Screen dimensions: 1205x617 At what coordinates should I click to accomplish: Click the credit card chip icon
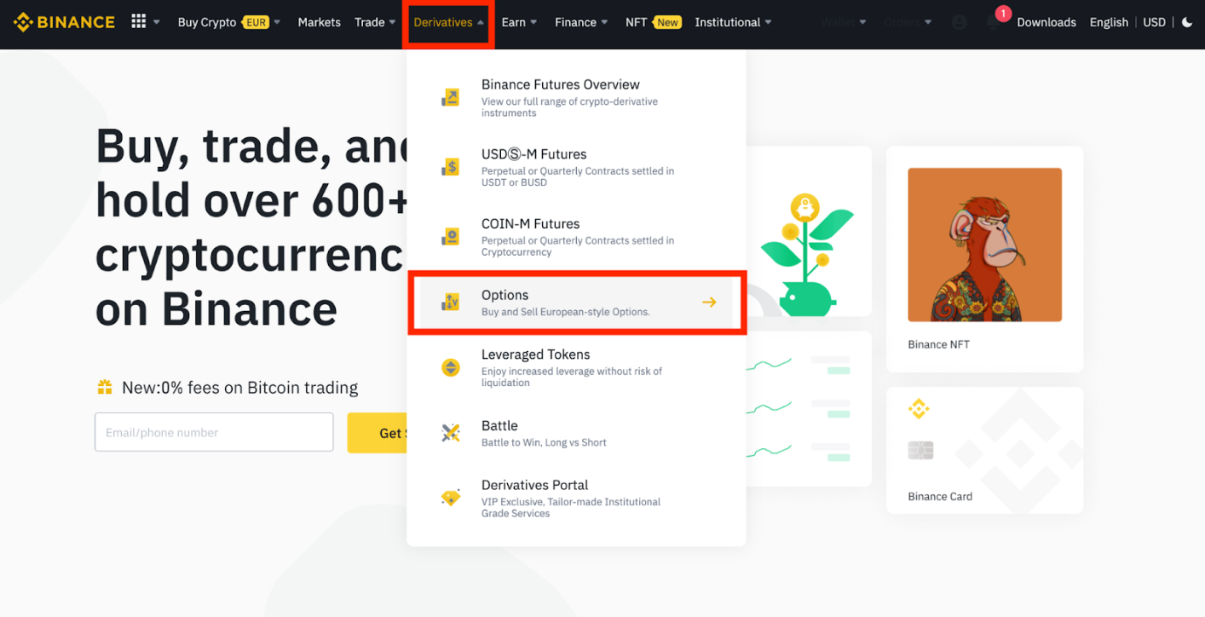pos(920,450)
